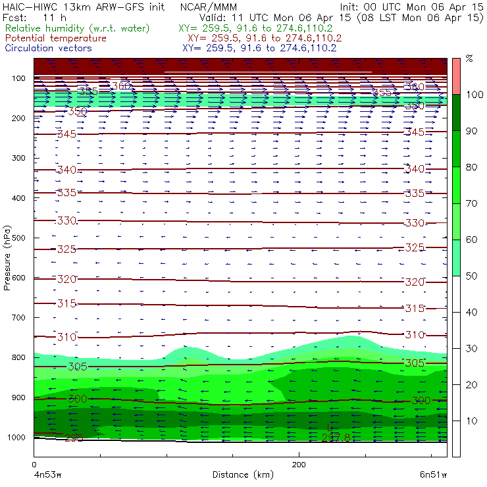Click the left '315' contour label
The image size is (487, 487).
pyautogui.click(x=66, y=303)
